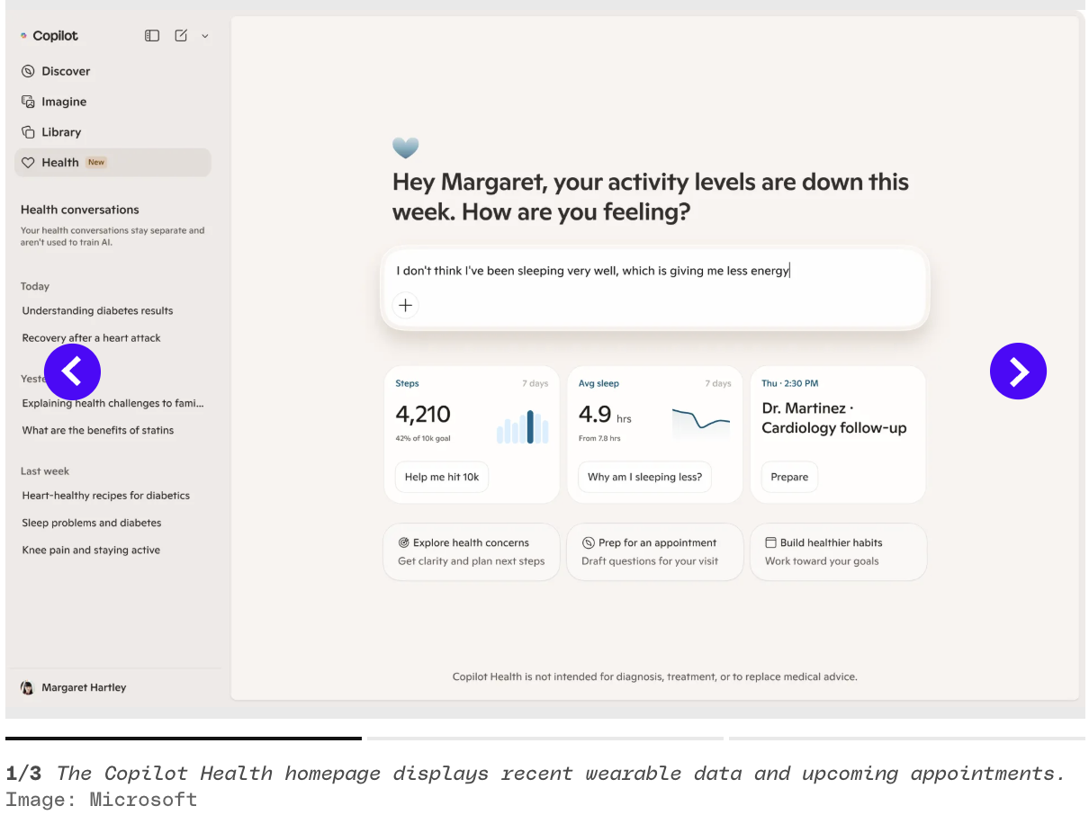Click '42% of 10k goal' text
The width and height of the screenshot is (1089, 815).
coord(423,438)
